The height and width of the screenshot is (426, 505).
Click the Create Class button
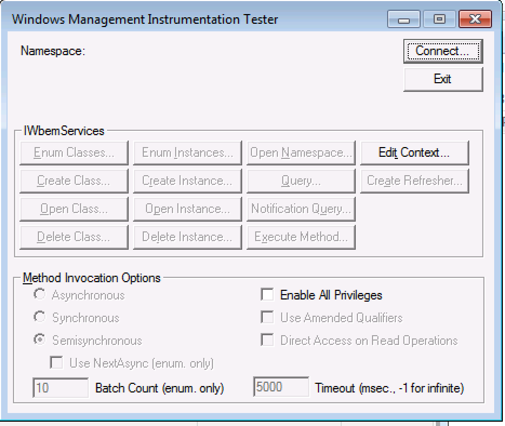(74, 181)
